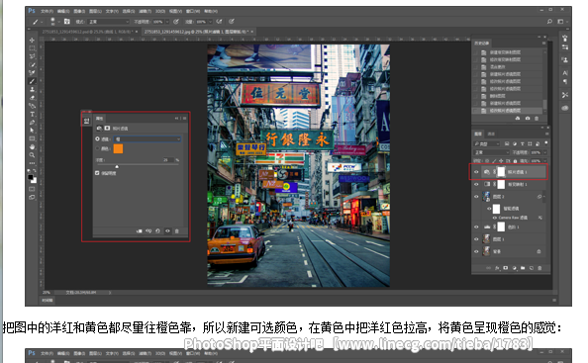Toggle visibility of the Camera Raw smart filter
This screenshot has width=588, height=363.
495,218
